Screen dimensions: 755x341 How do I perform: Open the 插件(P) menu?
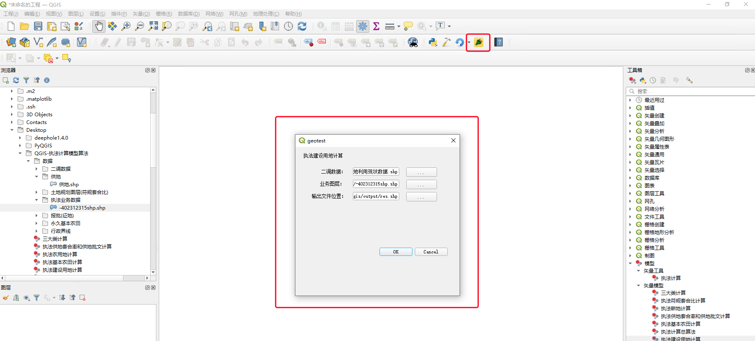[x=119, y=14]
